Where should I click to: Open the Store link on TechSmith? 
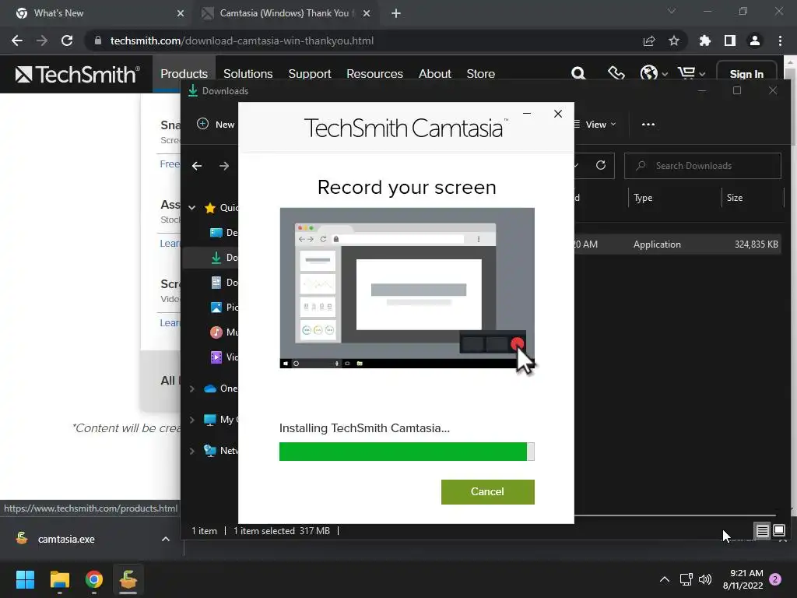(481, 74)
